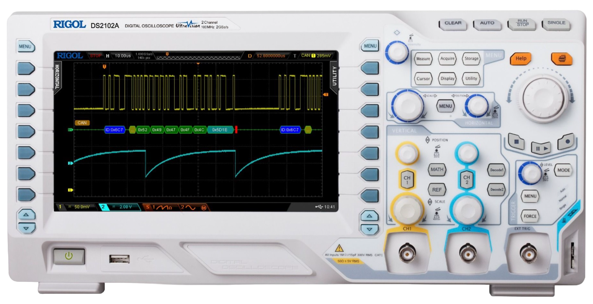Click the front-panel USB host port

click(119, 259)
